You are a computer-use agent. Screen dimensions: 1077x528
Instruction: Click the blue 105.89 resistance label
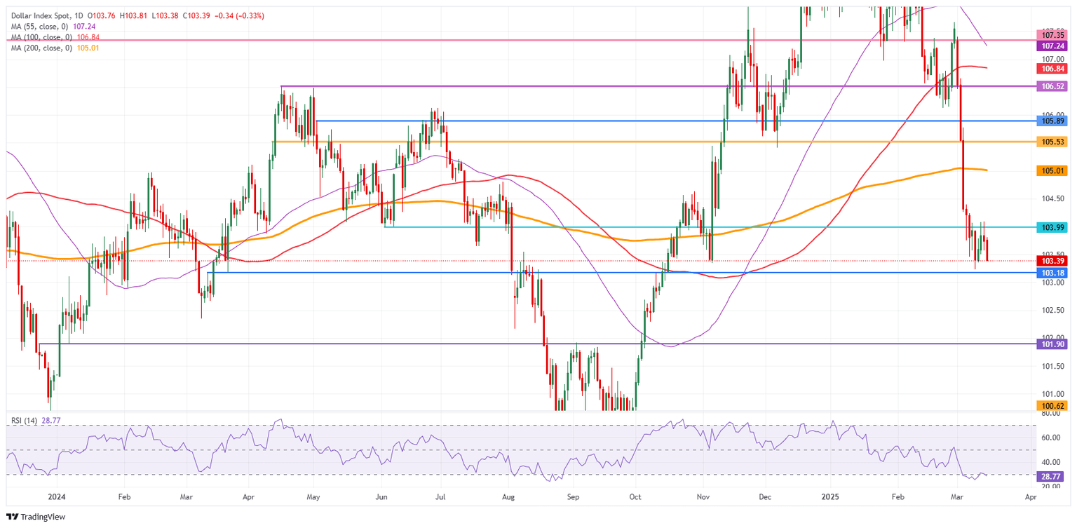(x=1050, y=121)
